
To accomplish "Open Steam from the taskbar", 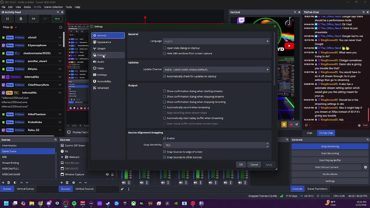I will (108, 204).
